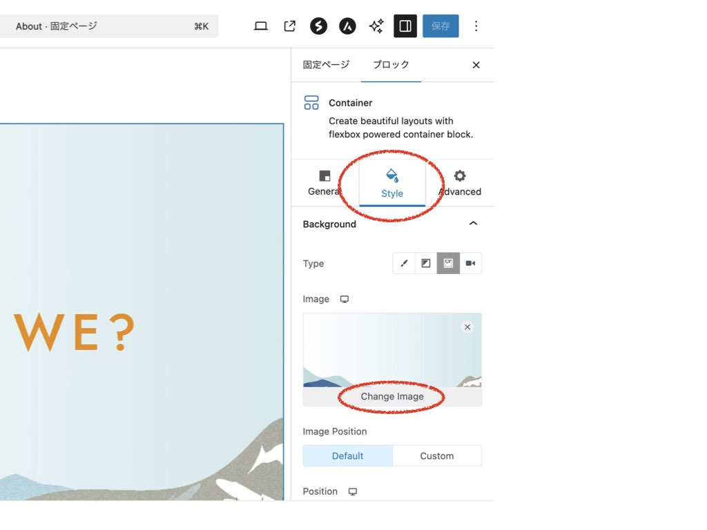Screen dimensions: 707x530
Task: Open the General tab of Container
Action: point(325,183)
